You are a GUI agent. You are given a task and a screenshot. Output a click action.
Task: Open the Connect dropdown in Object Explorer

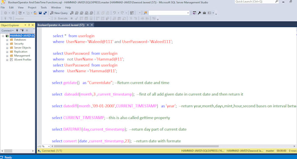click(7, 30)
